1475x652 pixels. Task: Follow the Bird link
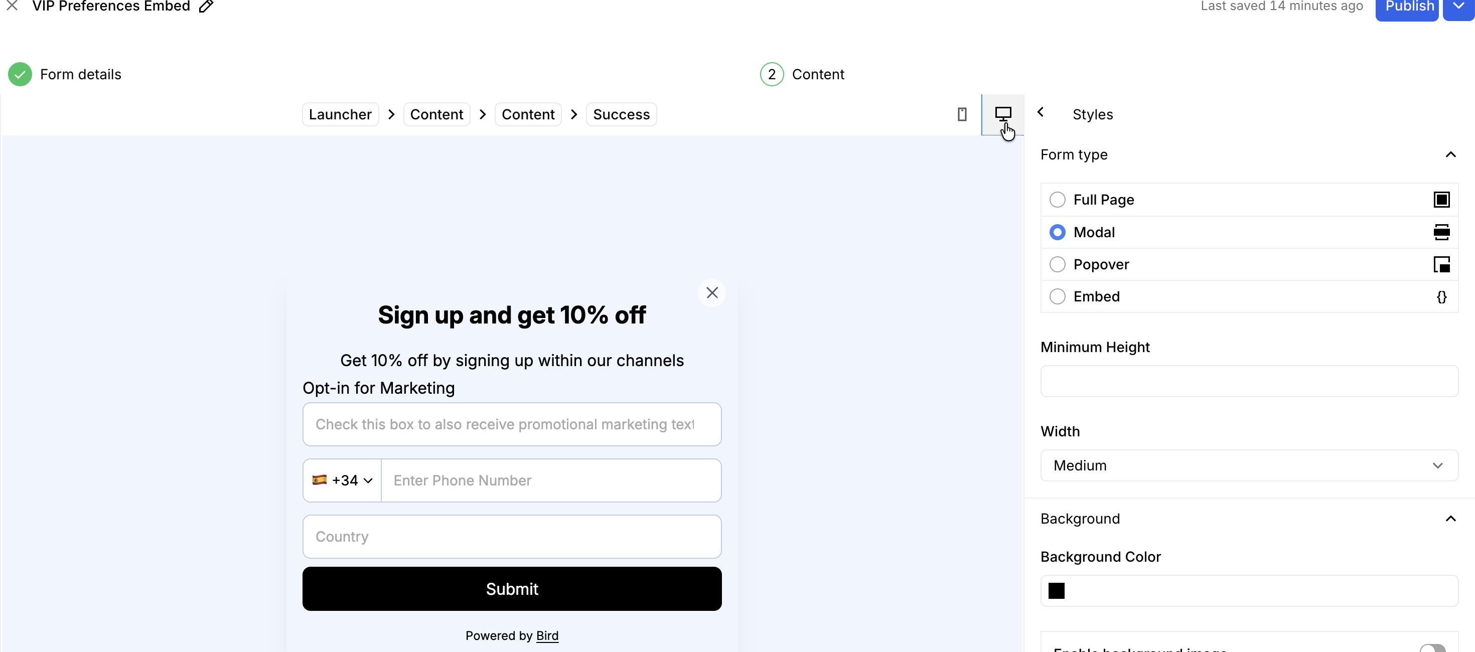[x=547, y=635]
